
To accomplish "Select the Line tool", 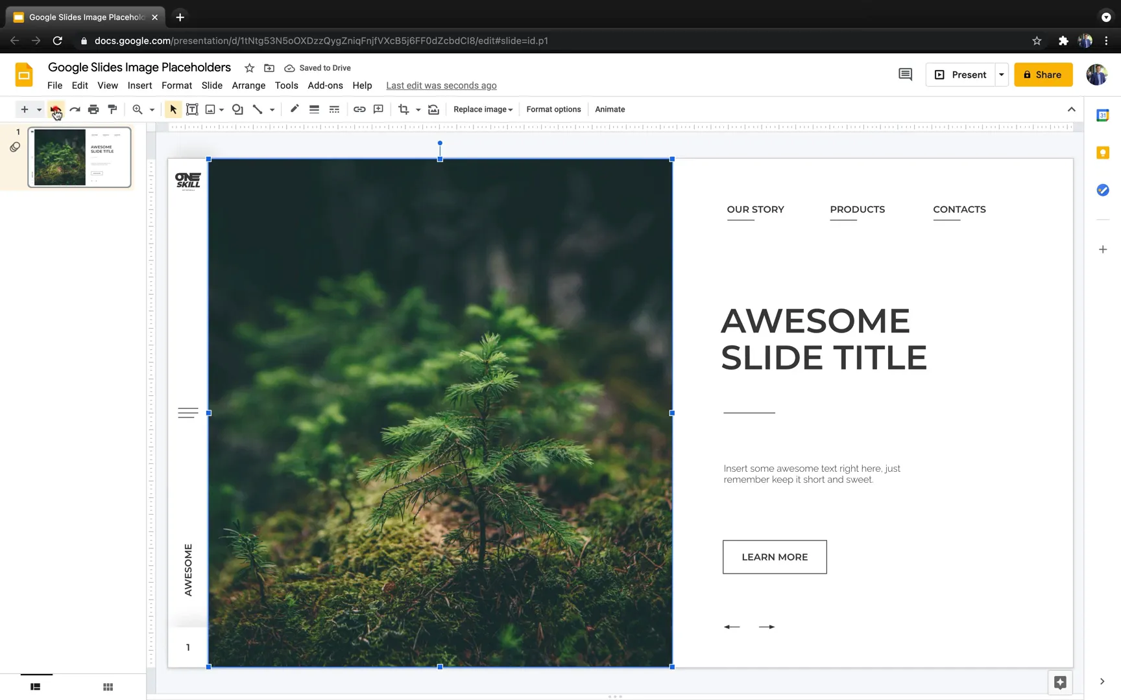I will [x=258, y=110].
